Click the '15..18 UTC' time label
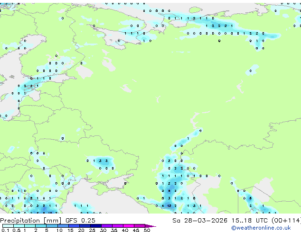Image resolution: width=301 pixels, height=232 pixels. click(x=249, y=221)
